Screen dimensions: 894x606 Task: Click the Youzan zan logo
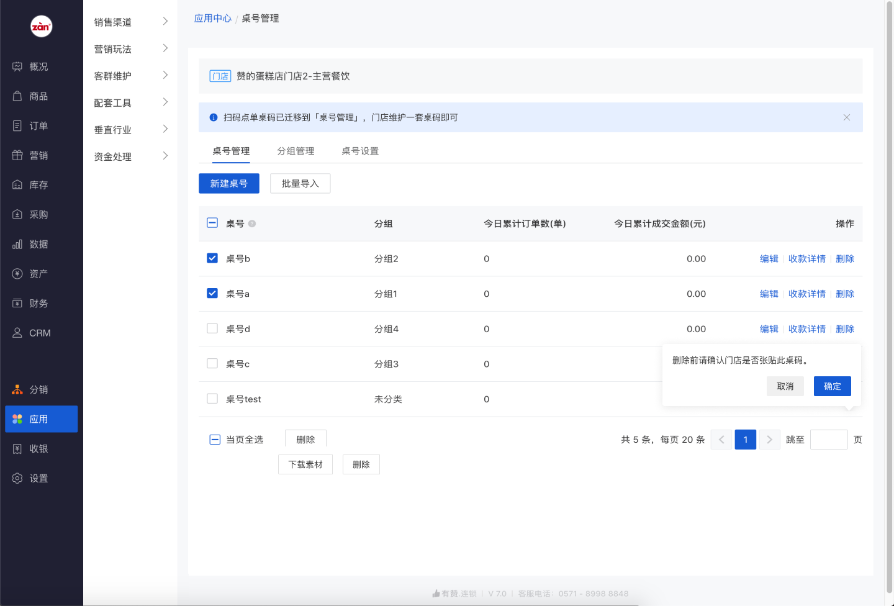(41, 26)
